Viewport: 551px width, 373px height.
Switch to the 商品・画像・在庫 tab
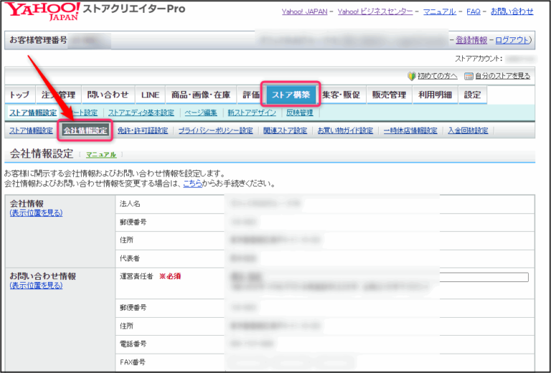201,95
